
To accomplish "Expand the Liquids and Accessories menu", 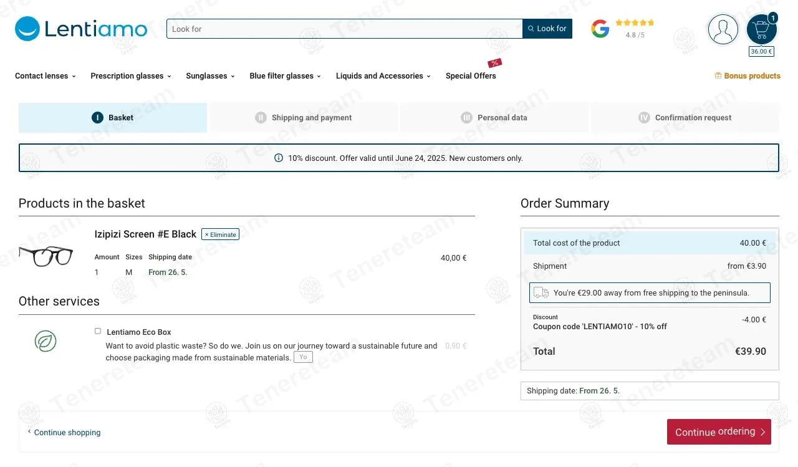I will 383,76.
